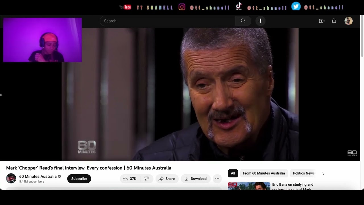Open 60 Minutes Australia channel avatar
The width and height of the screenshot is (364, 205).
[11, 179]
